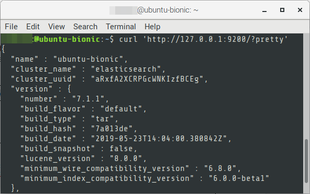The width and height of the screenshot is (310, 194).
Task: Click the build_snapshot value false
Action: coord(121,149)
